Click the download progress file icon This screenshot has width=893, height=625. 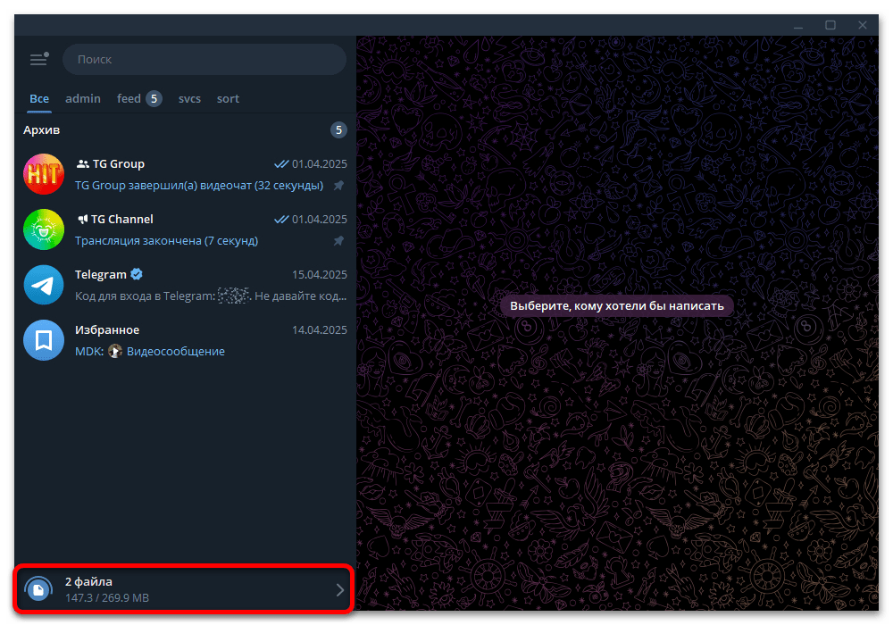point(38,589)
